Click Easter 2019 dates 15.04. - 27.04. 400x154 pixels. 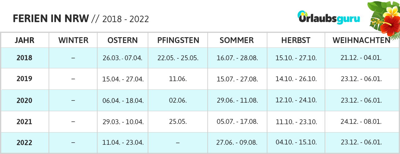[123, 79]
